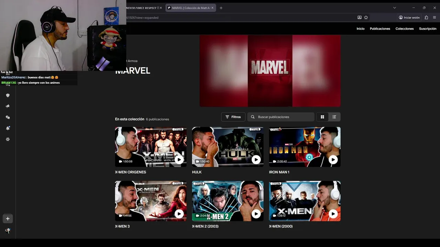Click the shield icon in the left sidebar

(8, 95)
